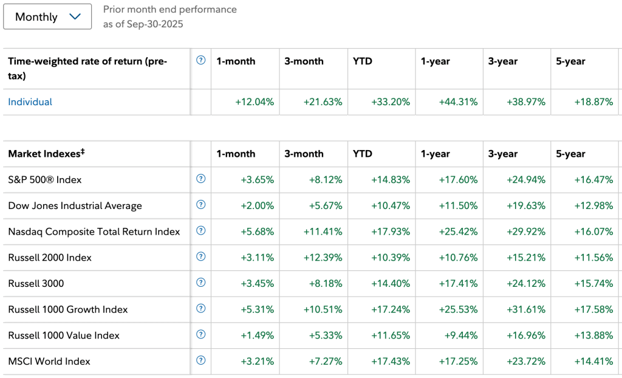The width and height of the screenshot is (622, 378).
Task: Click the MSCI World Index 5-year value
Action: point(593,361)
